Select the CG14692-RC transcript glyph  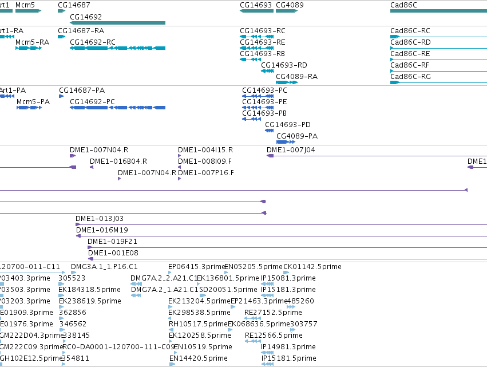point(117,48)
